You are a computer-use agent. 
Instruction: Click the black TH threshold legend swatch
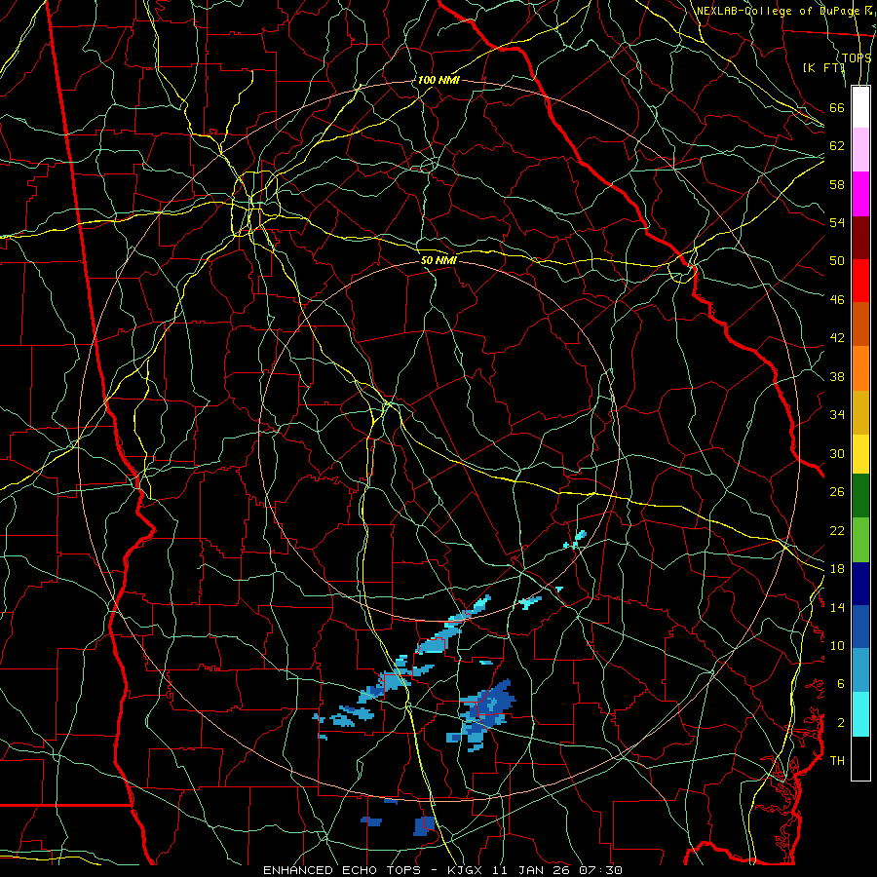coord(860,758)
